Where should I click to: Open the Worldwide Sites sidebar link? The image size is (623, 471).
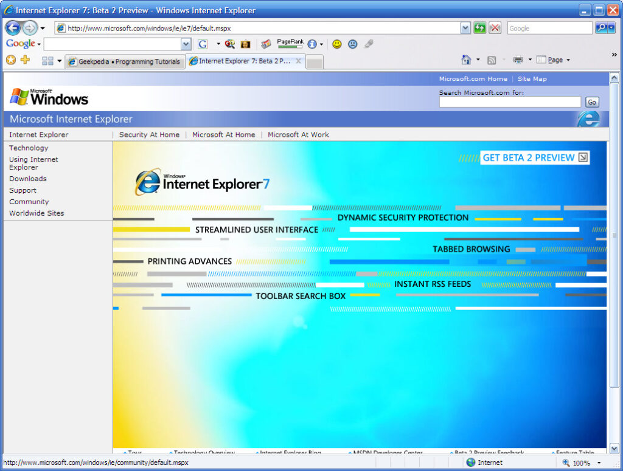coord(37,213)
